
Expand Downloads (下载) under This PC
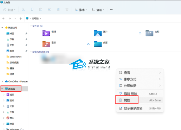click(4, 112)
